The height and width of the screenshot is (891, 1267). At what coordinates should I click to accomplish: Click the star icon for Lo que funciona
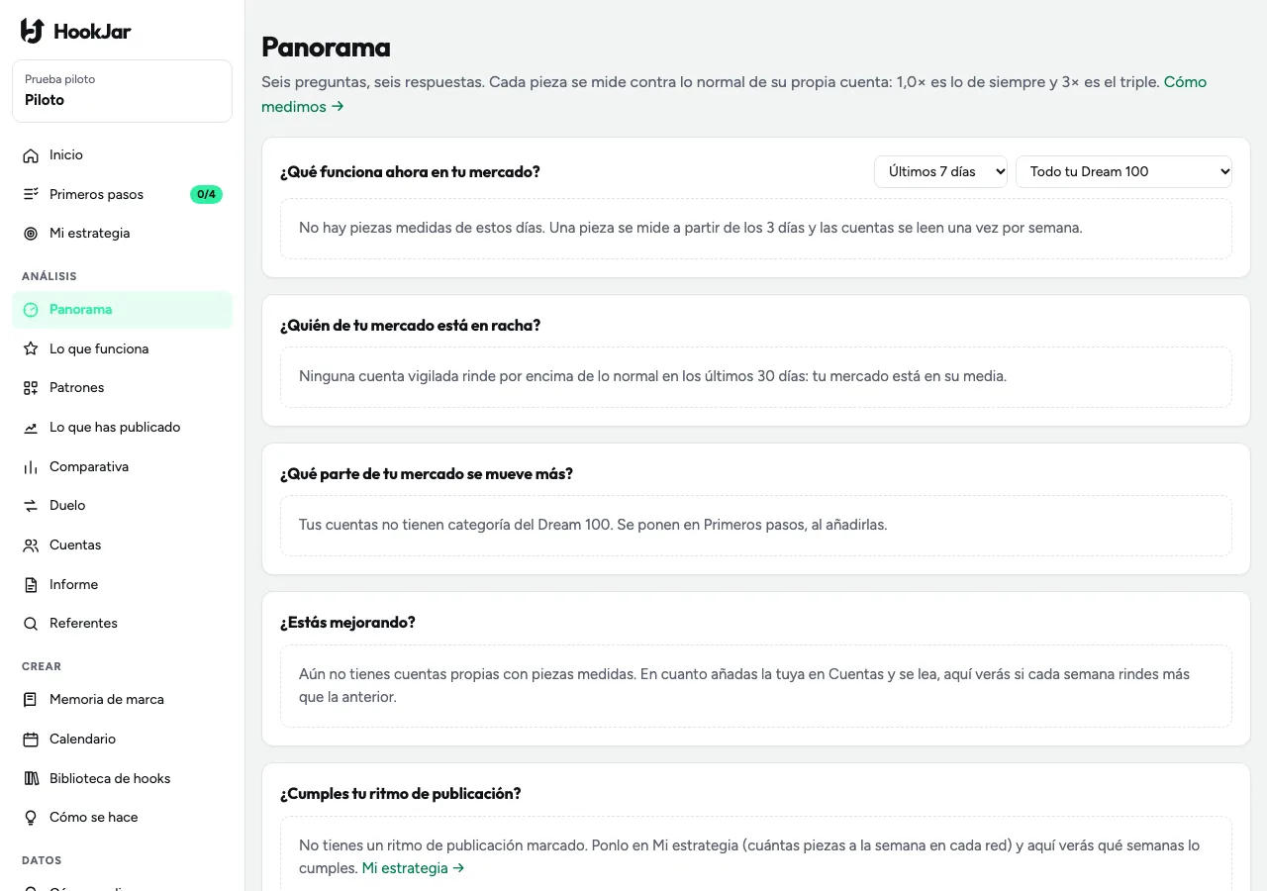coord(31,348)
